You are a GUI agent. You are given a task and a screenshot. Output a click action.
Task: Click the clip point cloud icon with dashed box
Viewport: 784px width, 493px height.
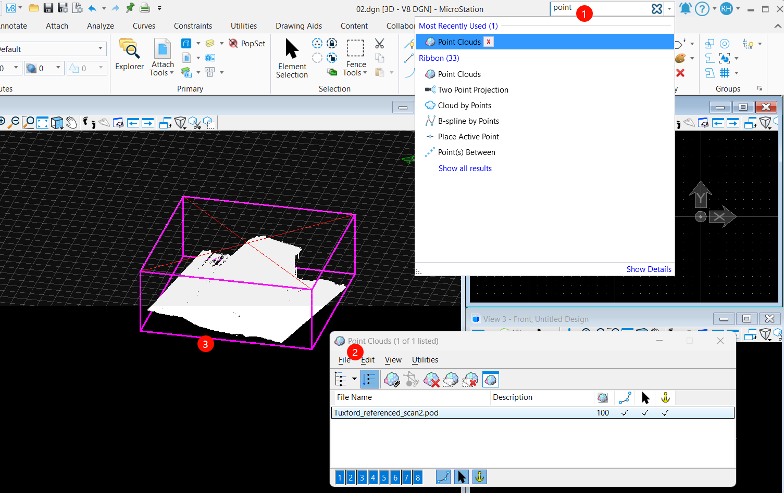click(x=451, y=380)
